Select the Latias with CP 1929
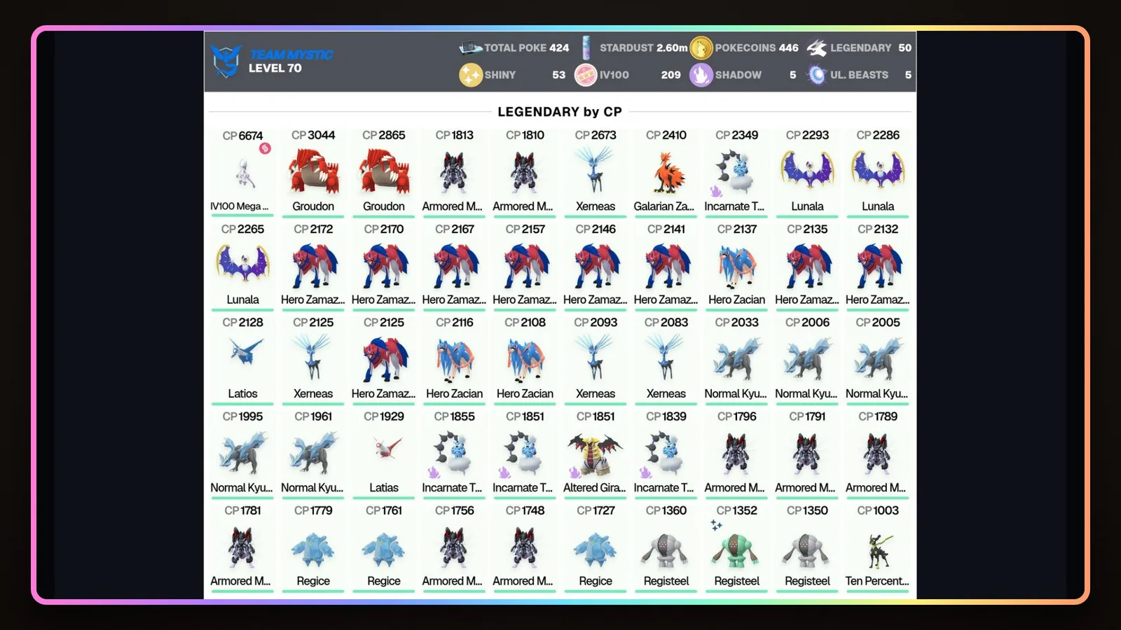1121x630 pixels. coord(384,454)
